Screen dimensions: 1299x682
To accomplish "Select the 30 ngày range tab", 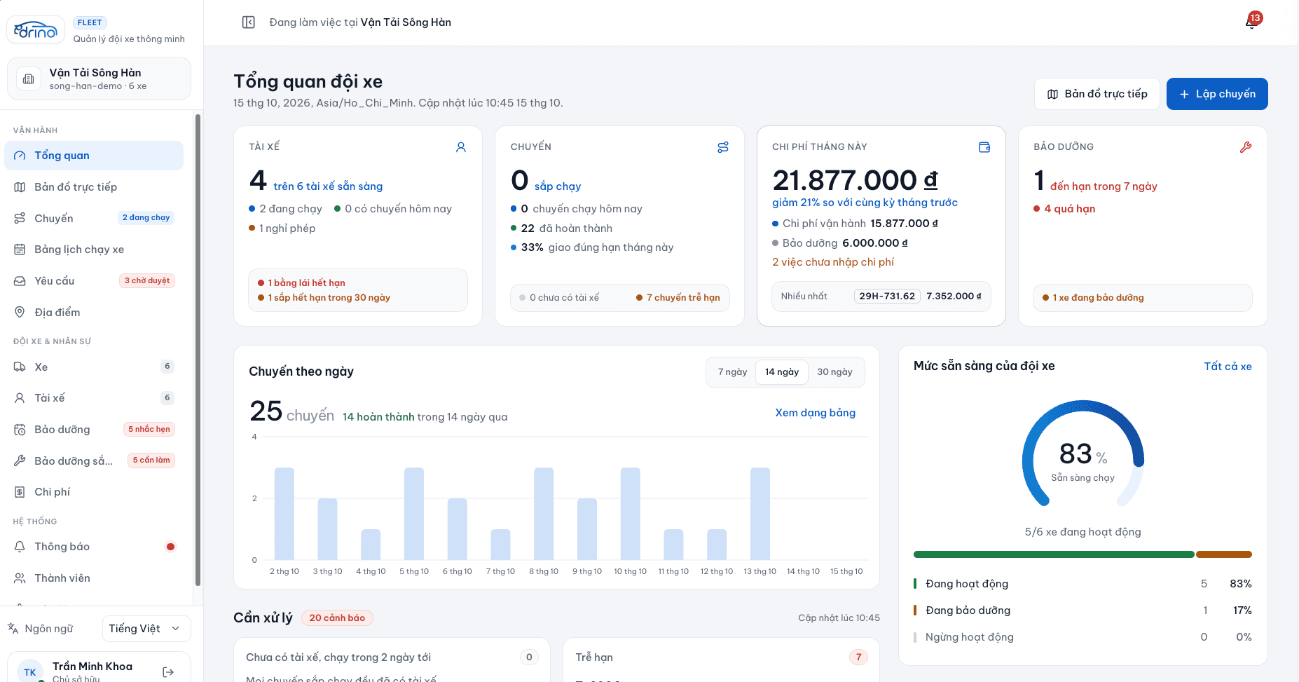I will (x=834, y=372).
